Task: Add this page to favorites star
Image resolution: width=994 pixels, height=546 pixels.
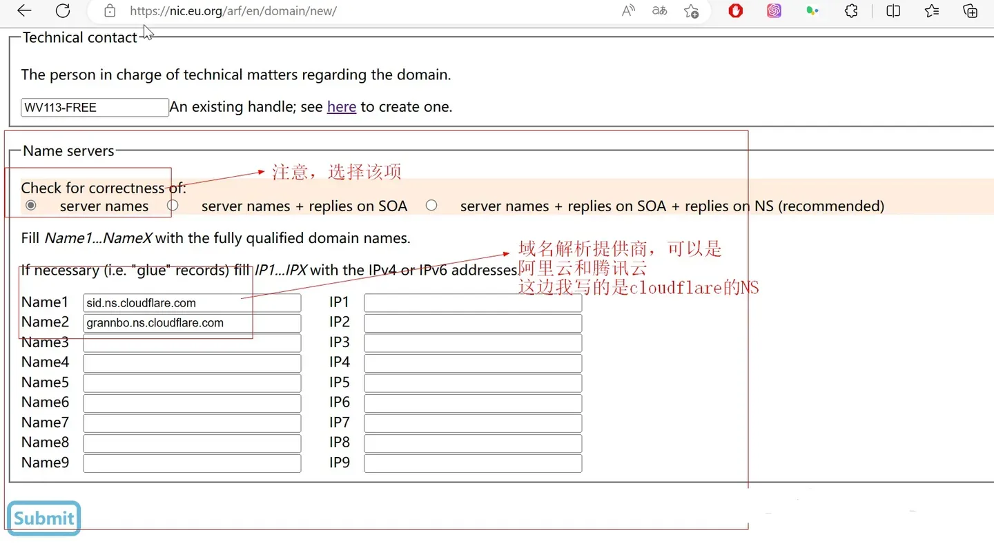Action: point(691,11)
